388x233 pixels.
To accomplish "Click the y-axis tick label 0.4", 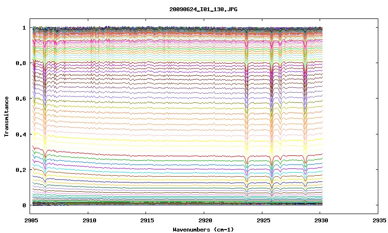I will (x=21, y=134).
